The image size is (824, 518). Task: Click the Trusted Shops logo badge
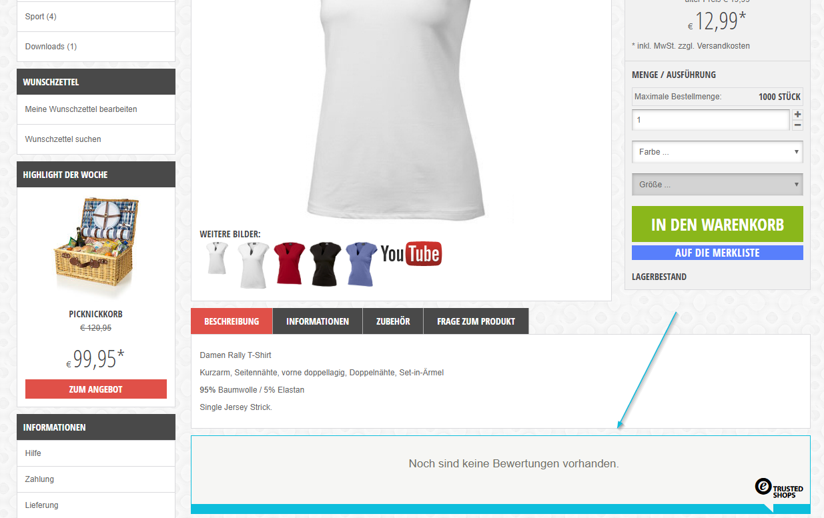779,489
